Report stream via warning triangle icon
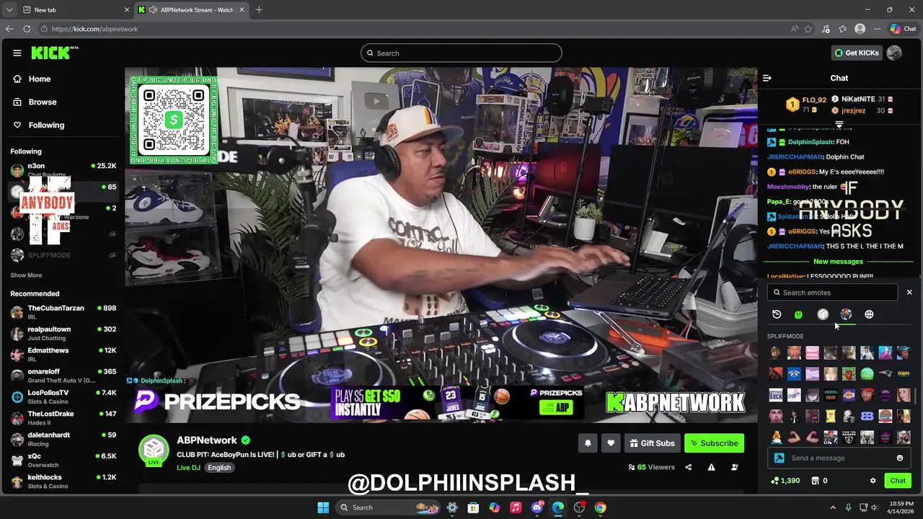The height and width of the screenshot is (519, 923). [x=711, y=467]
